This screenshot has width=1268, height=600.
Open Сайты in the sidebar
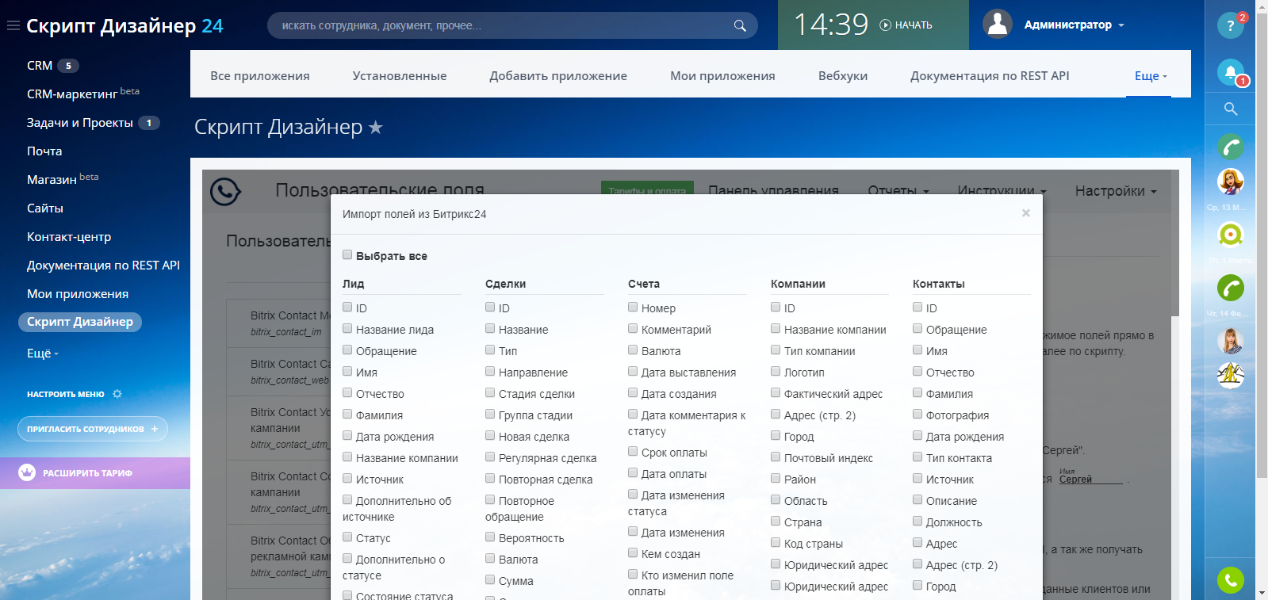[x=45, y=208]
